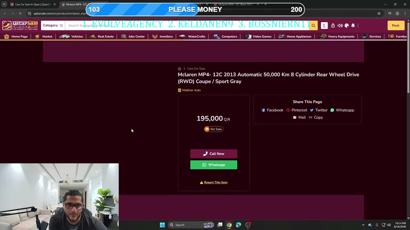The height and width of the screenshot is (230, 410).
Task: Share this page on Pinterest
Action: 297,110
